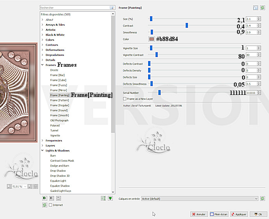The image size is (269, 219).
Task: Click the rename favorite icon below filter list
Action: 58,198
